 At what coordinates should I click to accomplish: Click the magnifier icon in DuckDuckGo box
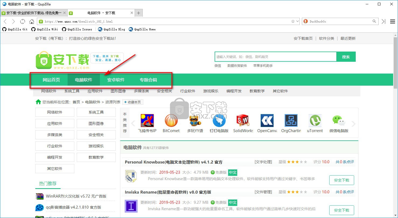pyautogui.click(x=374, y=21)
